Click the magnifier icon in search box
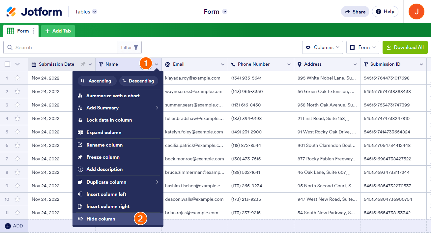 [10, 47]
